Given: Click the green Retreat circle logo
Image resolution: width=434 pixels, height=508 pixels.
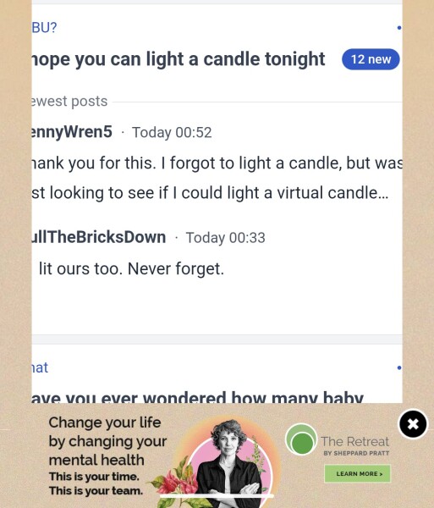Looking at the screenshot, I should 301,439.
